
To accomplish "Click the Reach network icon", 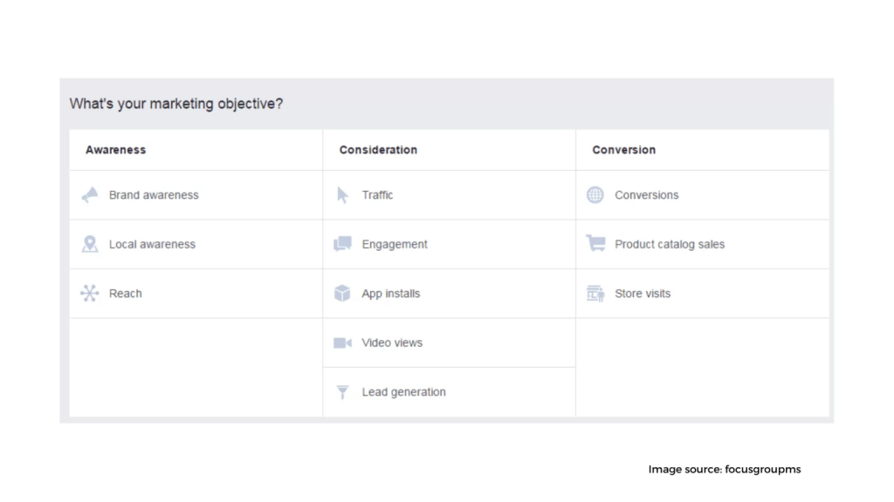I will tap(90, 293).
